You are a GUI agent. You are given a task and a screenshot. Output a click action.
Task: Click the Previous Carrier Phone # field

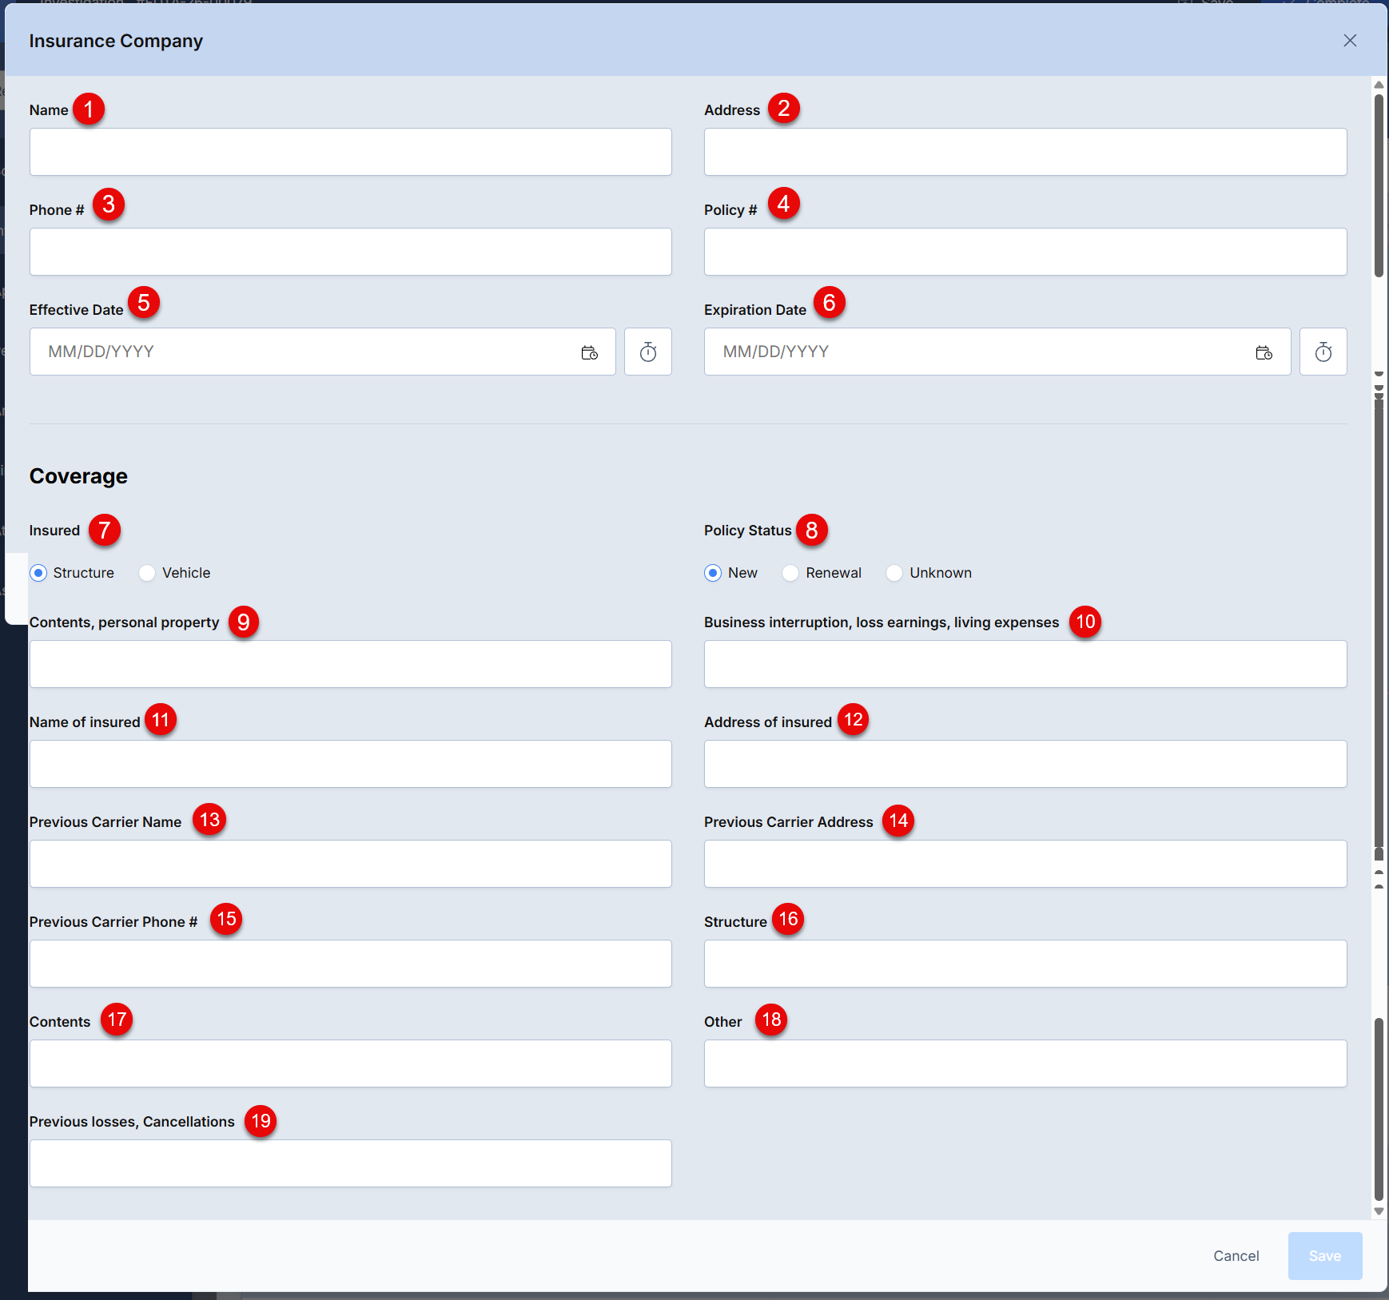[351, 964]
